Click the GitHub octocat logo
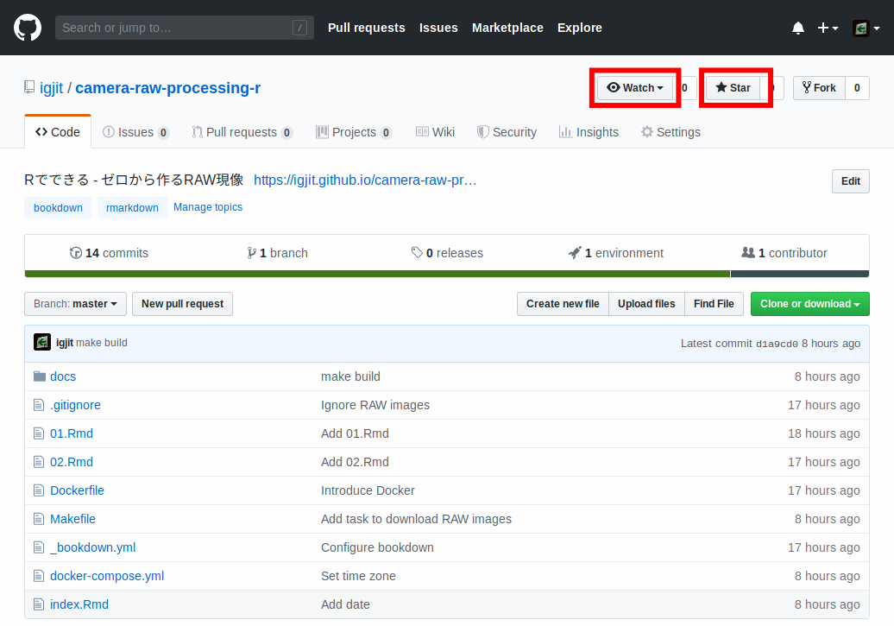This screenshot has height=626, width=894. pyautogui.click(x=28, y=28)
